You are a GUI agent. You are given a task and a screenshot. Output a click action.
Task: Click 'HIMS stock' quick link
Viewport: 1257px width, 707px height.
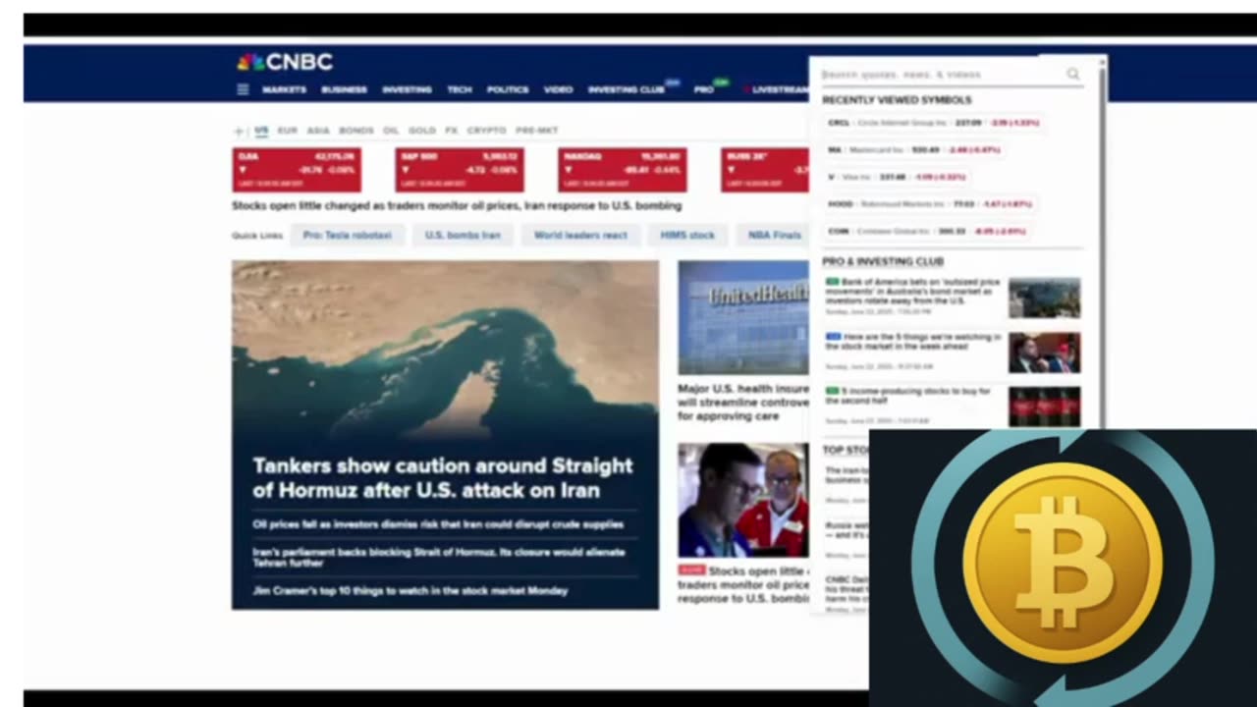tap(687, 236)
